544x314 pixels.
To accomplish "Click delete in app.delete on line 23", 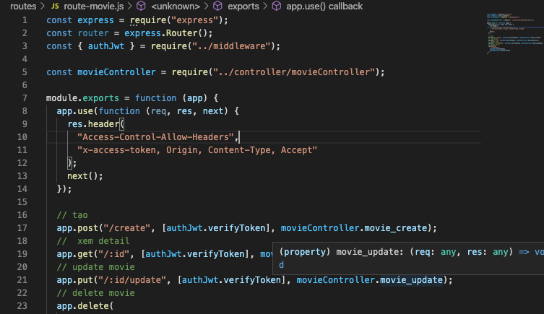I will [94, 306].
